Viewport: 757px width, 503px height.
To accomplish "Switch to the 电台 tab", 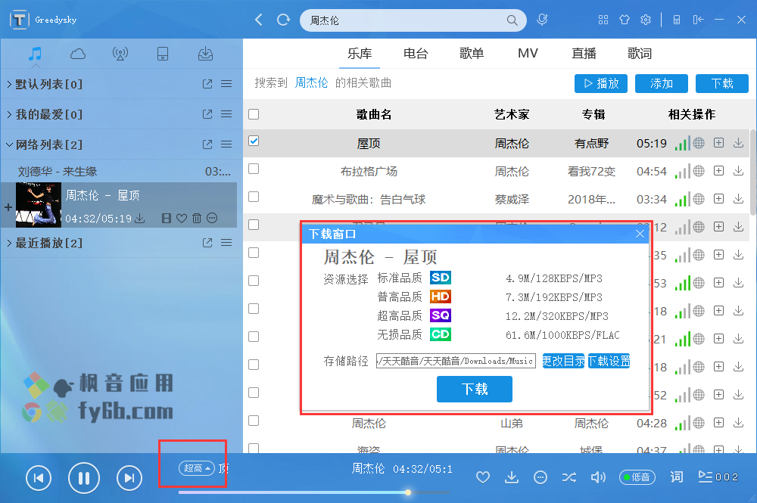I will click(x=416, y=54).
